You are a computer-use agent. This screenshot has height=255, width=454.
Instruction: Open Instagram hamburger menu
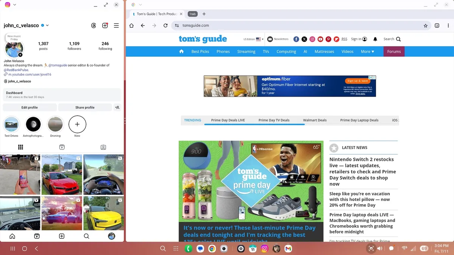(x=116, y=26)
